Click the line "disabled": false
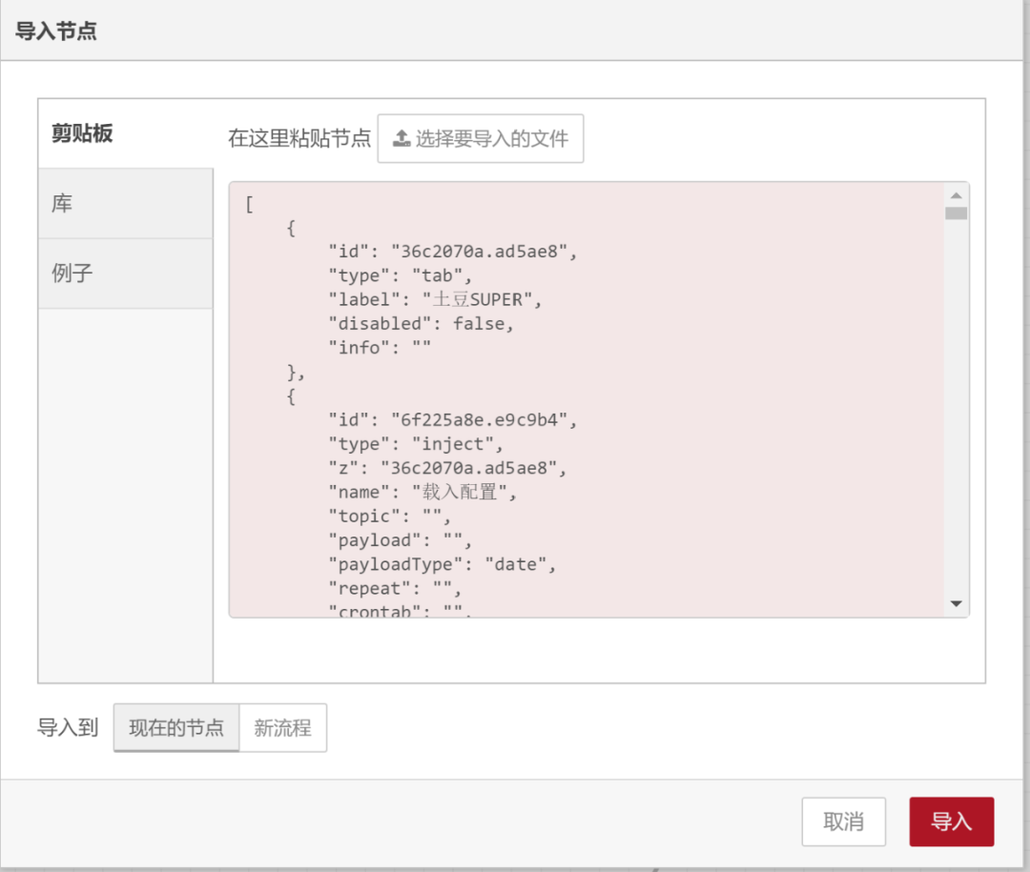Image resolution: width=1030 pixels, height=872 pixels. [x=422, y=324]
